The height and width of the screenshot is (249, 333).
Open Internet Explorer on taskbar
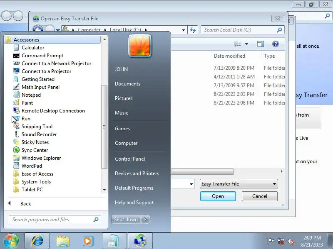tap(37, 241)
